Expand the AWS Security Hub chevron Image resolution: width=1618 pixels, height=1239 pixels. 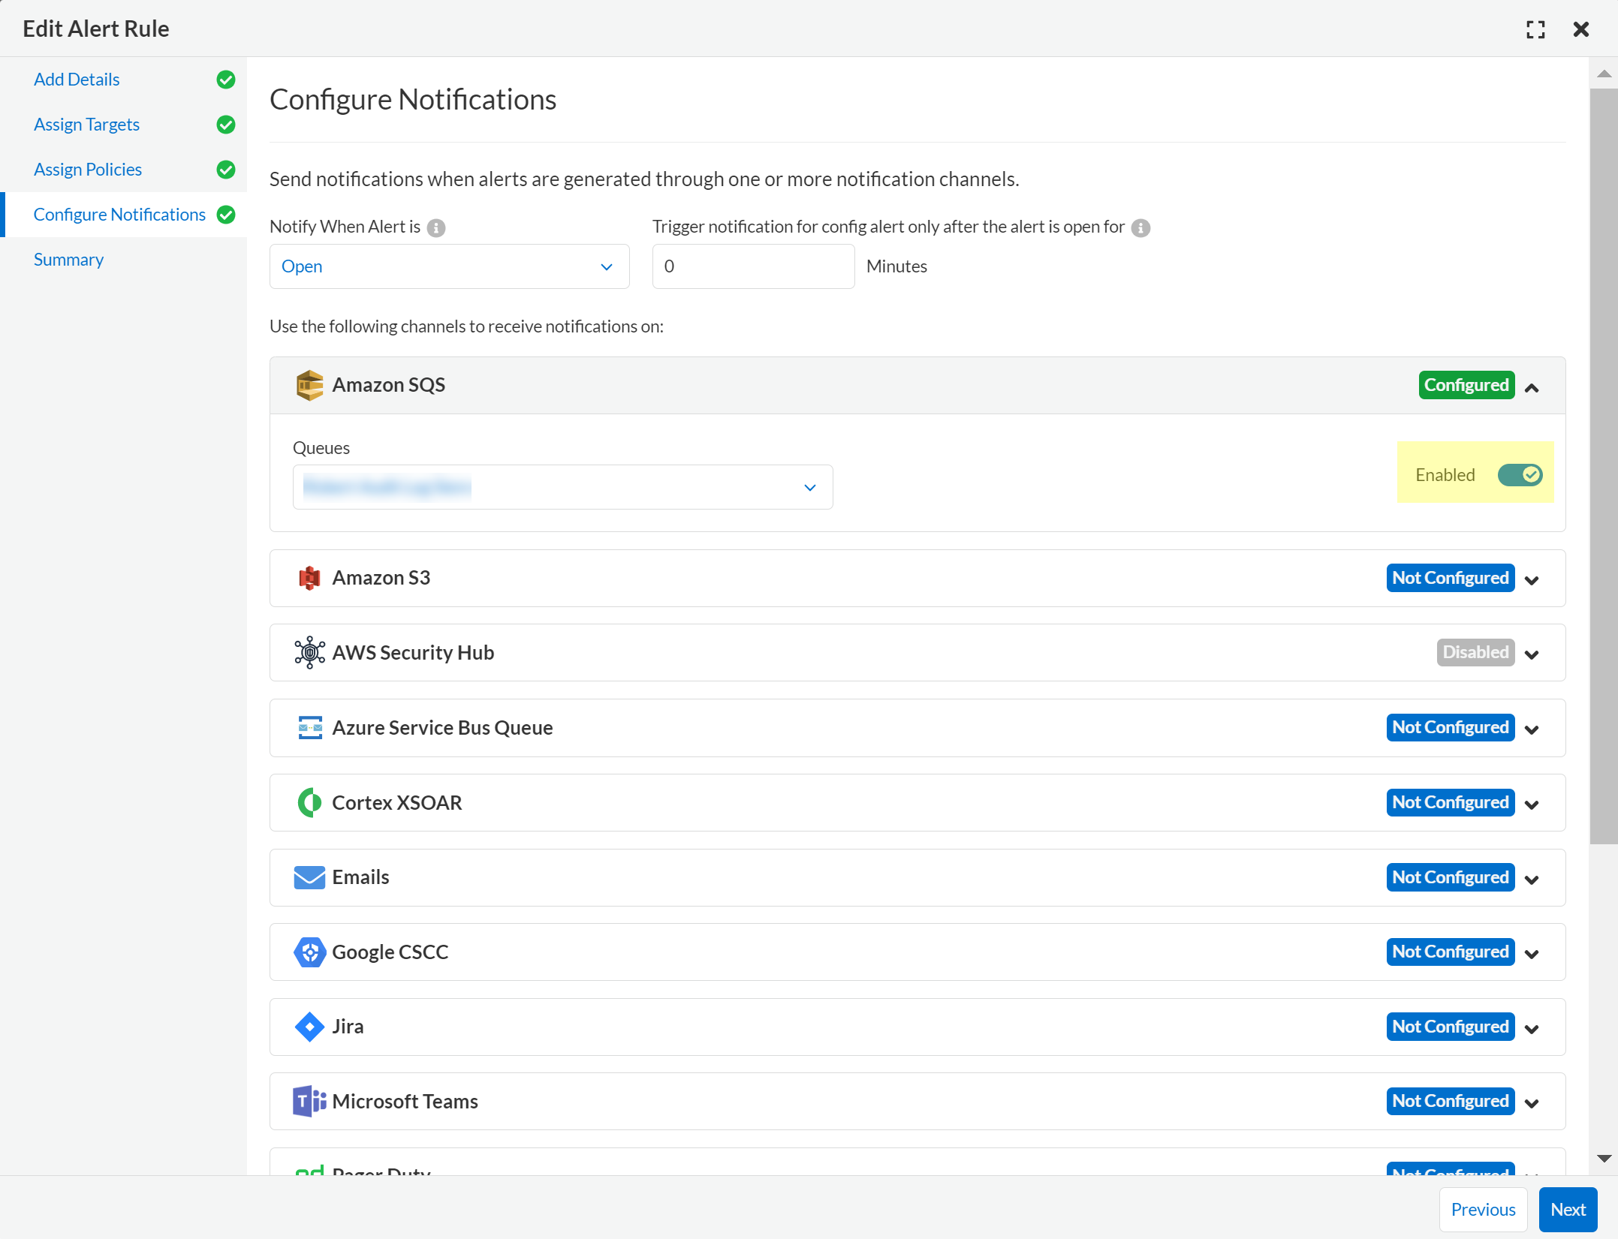(x=1532, y=654)
